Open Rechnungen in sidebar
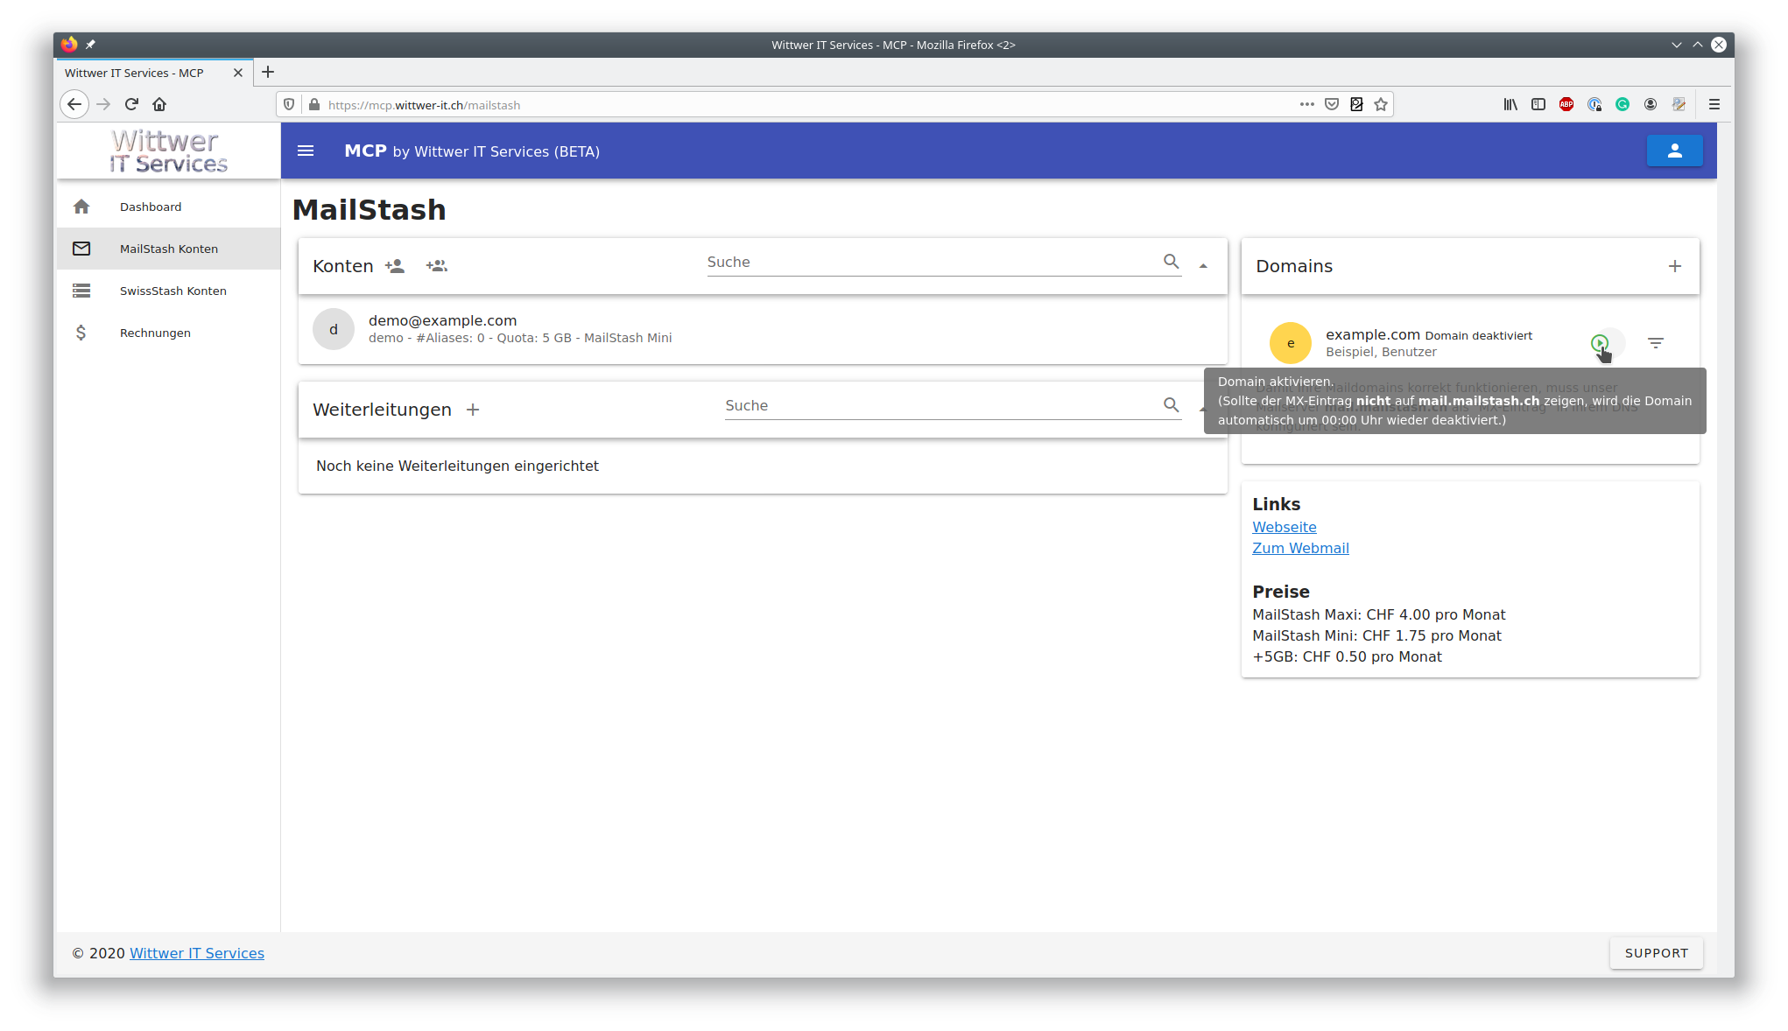 168,333
